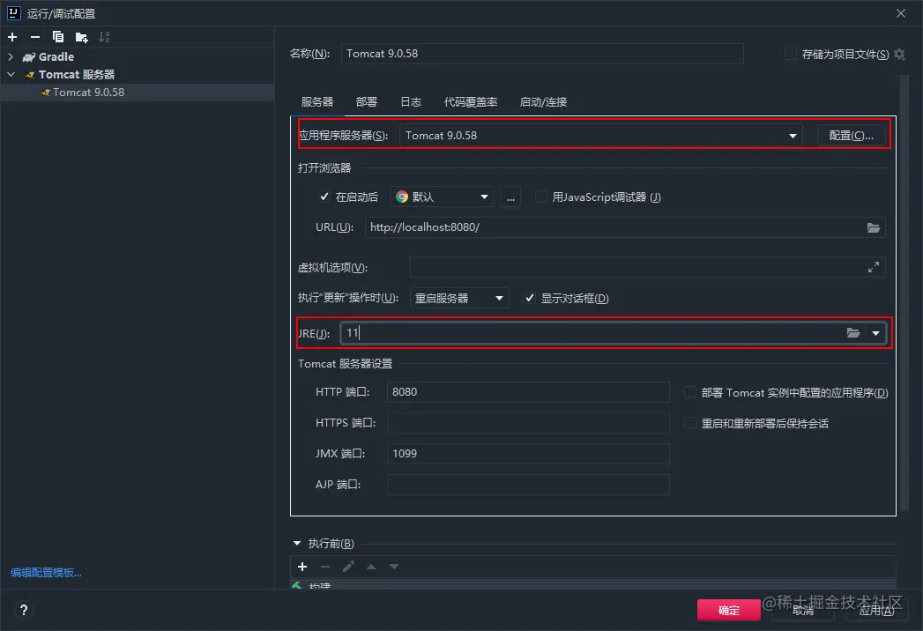Click the HTTP port field
The height and width of the screenshot is (631, 923).
tap(528, 392)
